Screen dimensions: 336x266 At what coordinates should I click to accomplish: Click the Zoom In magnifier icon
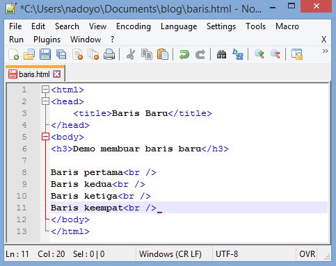pos(259,54)
